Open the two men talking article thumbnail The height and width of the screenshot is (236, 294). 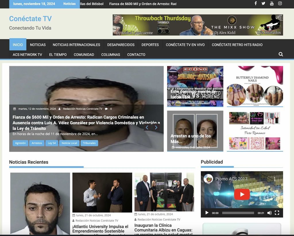(102, 193)
